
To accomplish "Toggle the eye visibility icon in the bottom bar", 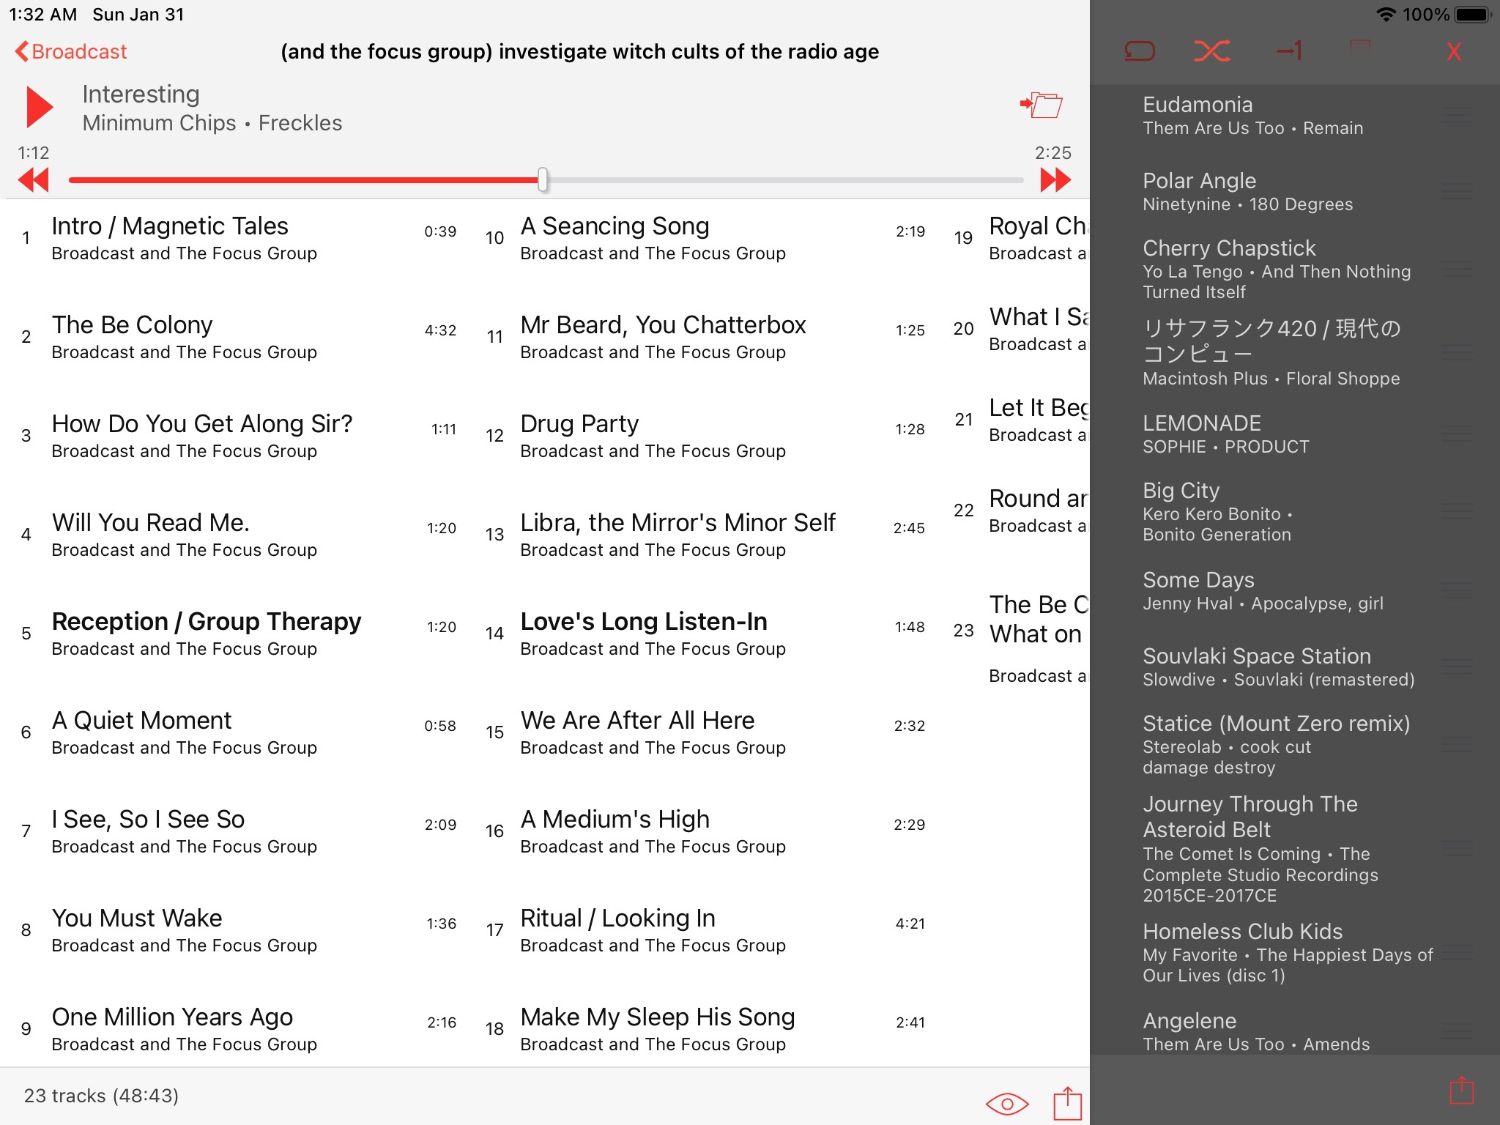I will click(x=1007, y=1103).
